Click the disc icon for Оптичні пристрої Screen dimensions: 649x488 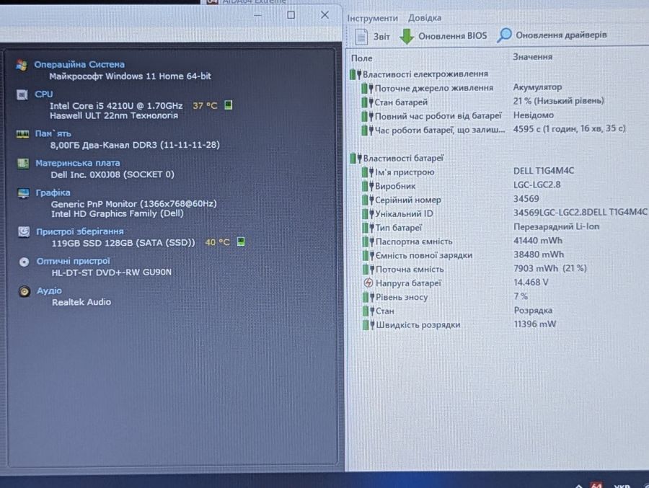click(24, 262)
